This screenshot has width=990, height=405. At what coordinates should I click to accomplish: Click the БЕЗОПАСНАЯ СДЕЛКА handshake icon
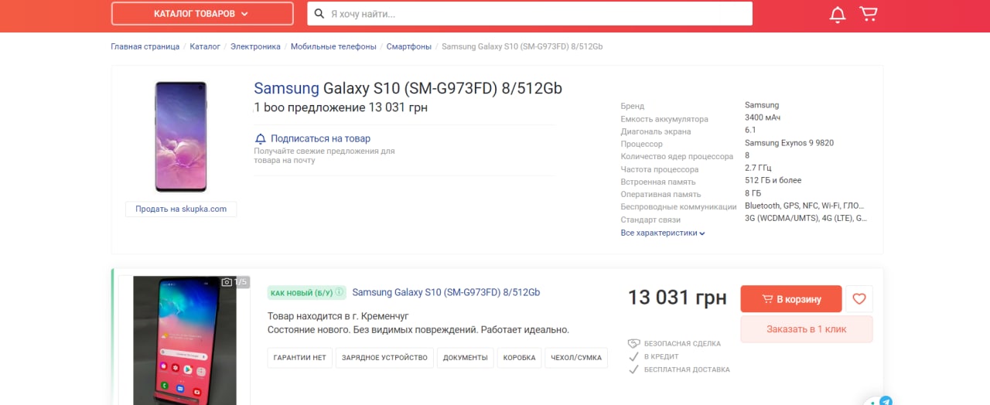pos(633,343)
